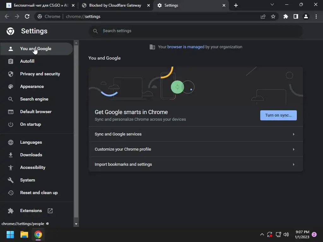Open On startup settings
Image resolution: width=323 pixels, height=242 pixels.
[x=37, y=124]
